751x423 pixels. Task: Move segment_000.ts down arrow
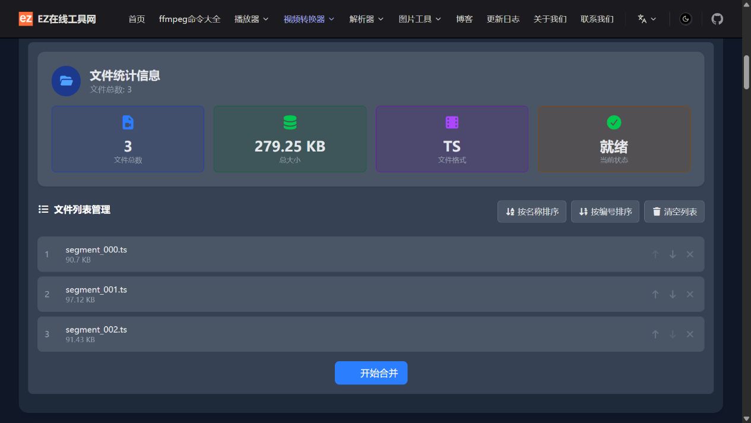(673, 254)
